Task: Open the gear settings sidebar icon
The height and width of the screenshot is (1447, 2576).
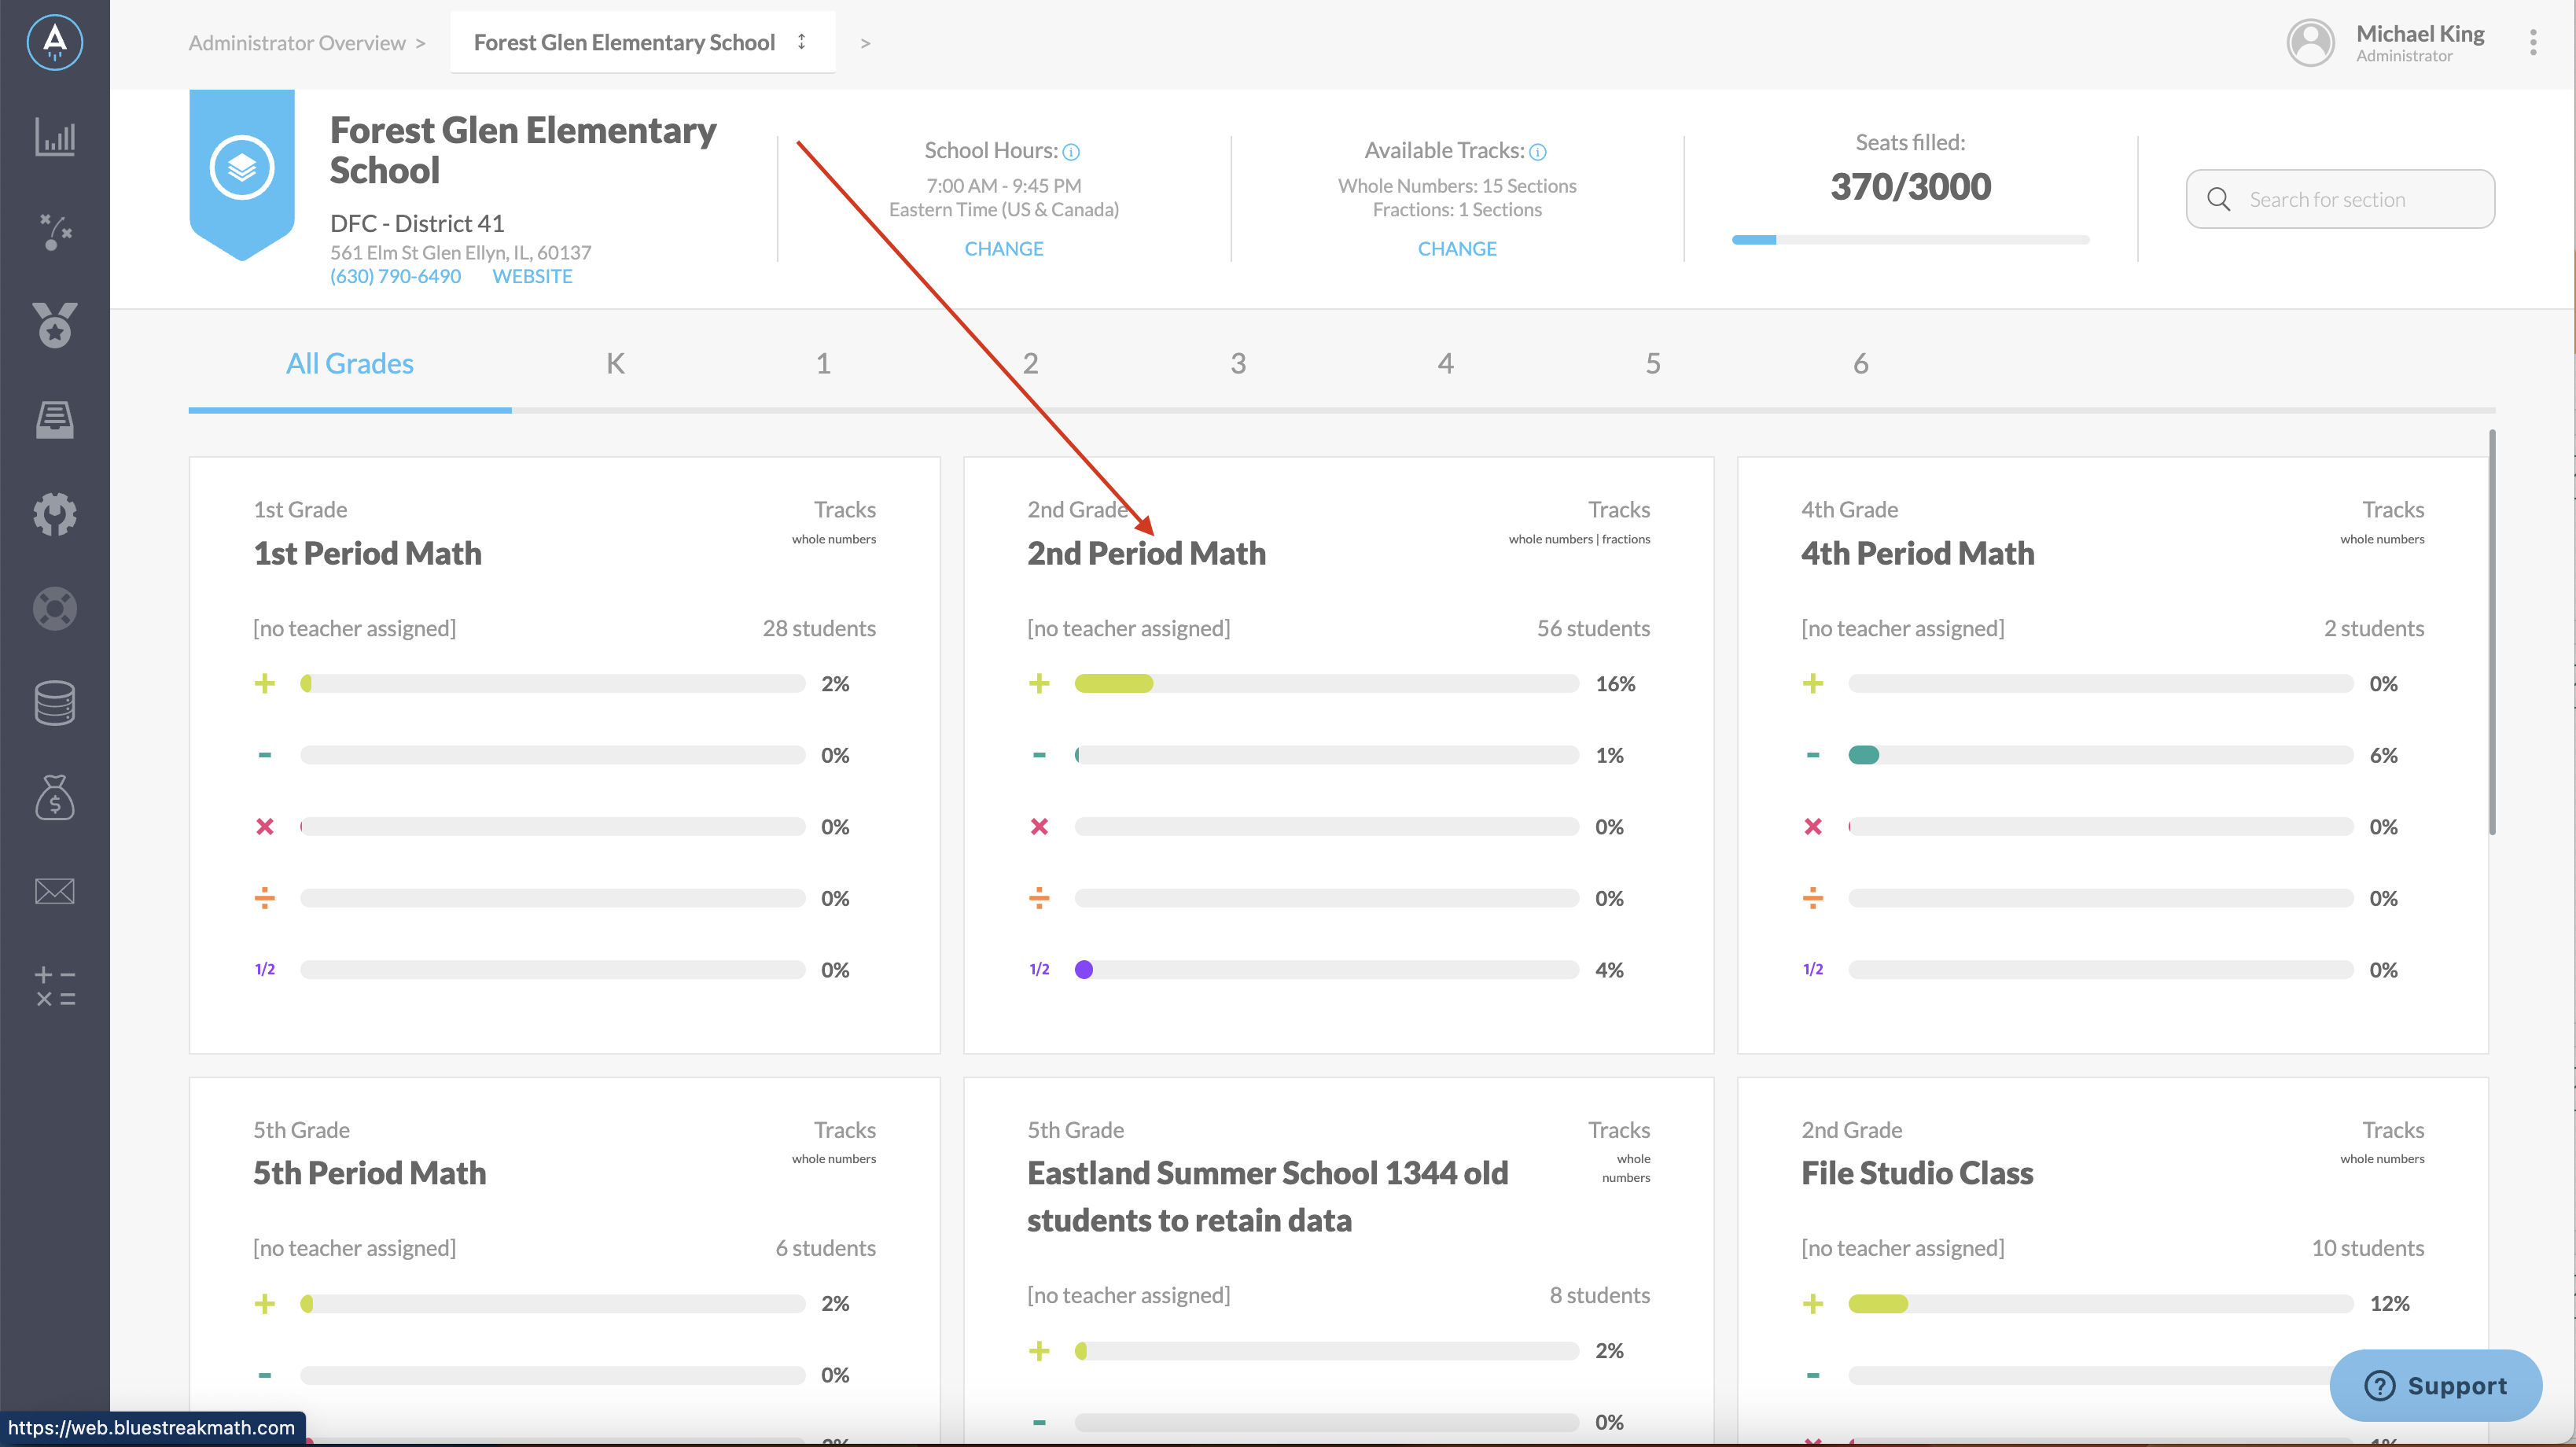Action: 55,514
